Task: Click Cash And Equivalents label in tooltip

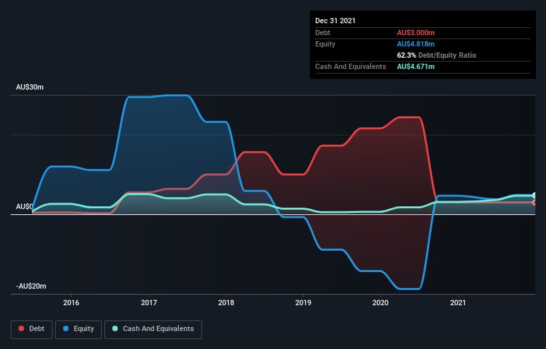Action: [350, 66]
